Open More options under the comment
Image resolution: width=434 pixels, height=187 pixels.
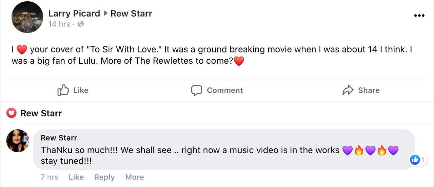pos(135,177)
